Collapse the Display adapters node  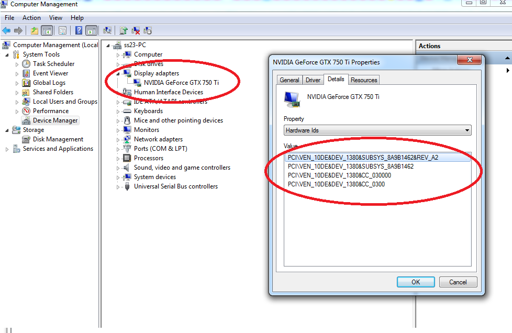coord(118,74)
